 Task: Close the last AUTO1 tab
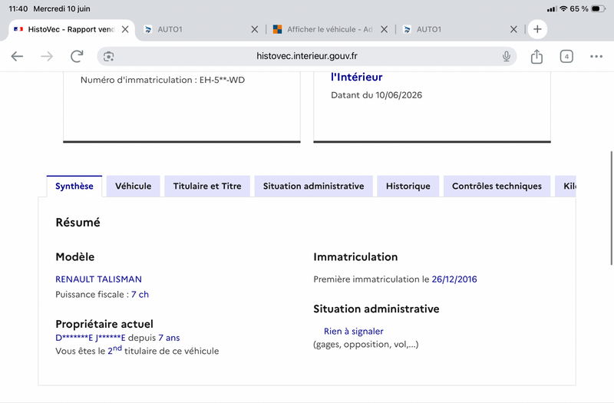513,29
